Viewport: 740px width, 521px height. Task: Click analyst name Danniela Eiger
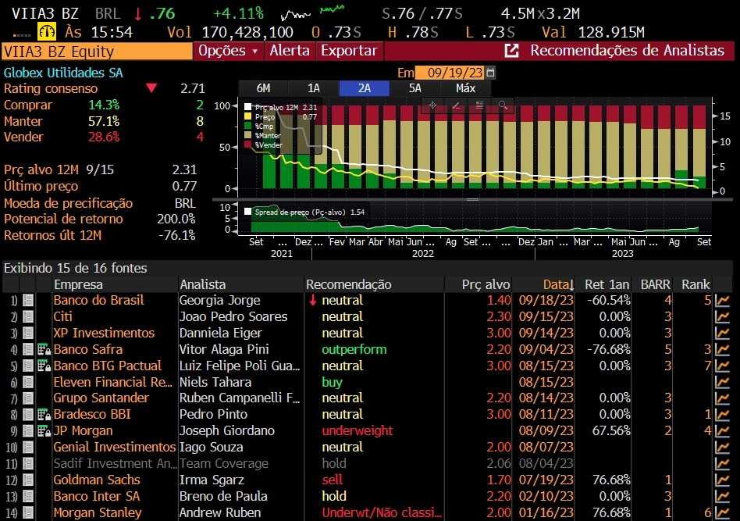click(220, 334)
